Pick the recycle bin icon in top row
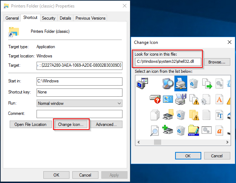The image size is (236, 183). click(193, 83)
